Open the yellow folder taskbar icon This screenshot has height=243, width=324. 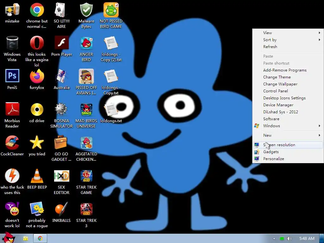click(26, 239)
